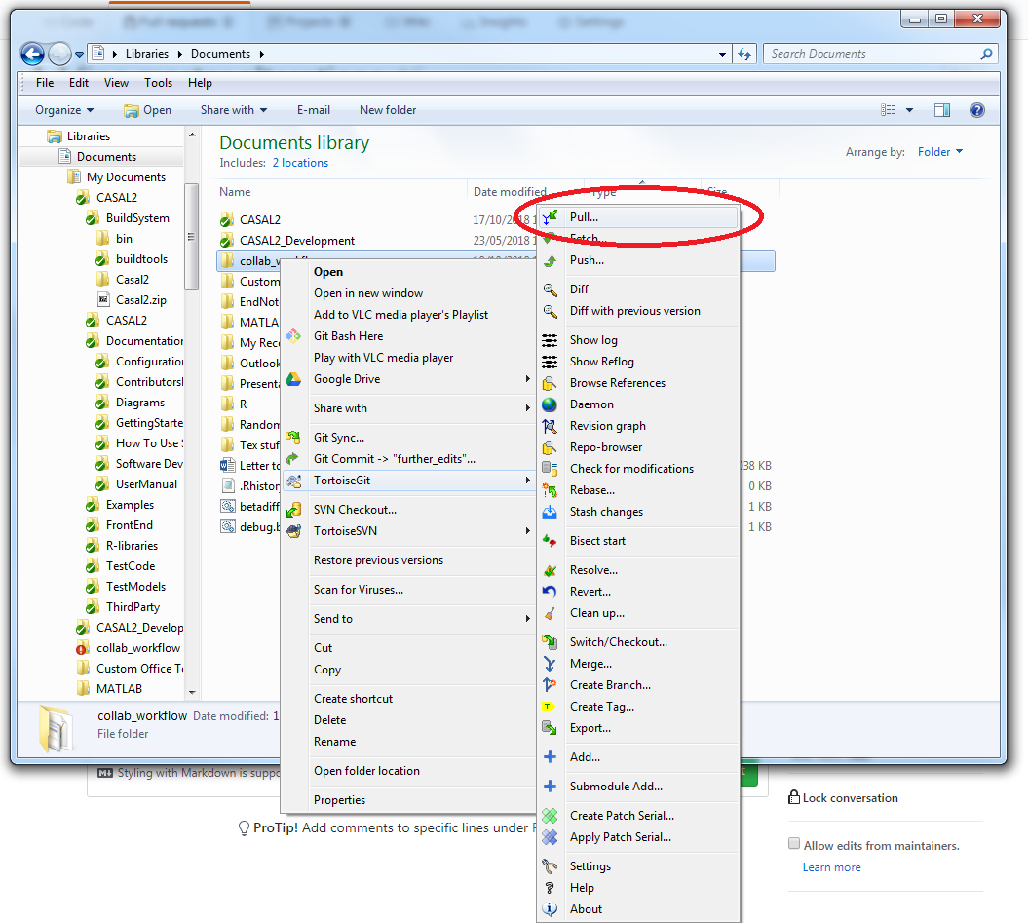Sort by the Name column header

pyautogui.click(x=235, y=192)
